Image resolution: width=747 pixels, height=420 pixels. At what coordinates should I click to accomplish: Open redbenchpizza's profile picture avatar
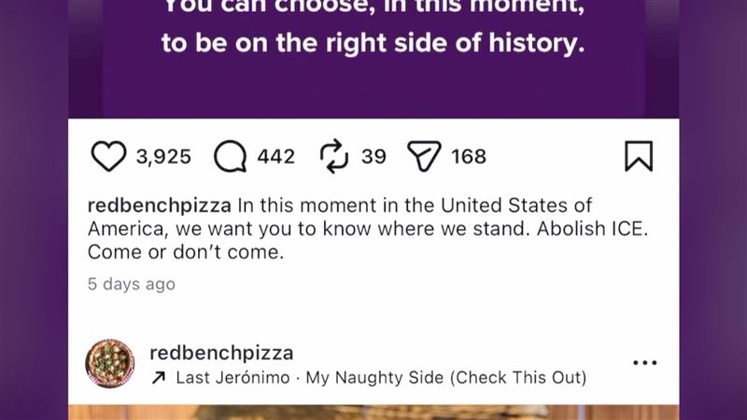pyautogui.click(x=109, y=363)
